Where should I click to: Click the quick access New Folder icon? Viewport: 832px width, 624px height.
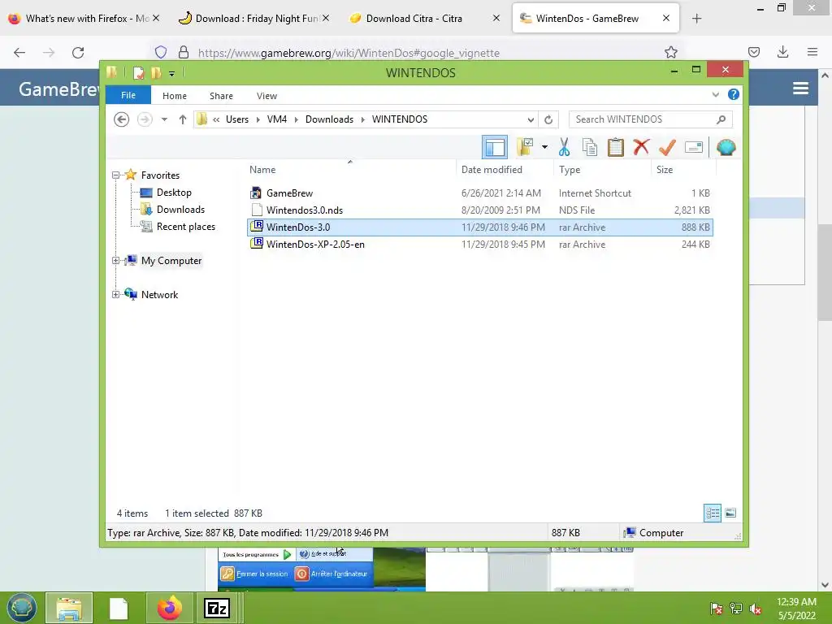(156, 72)
